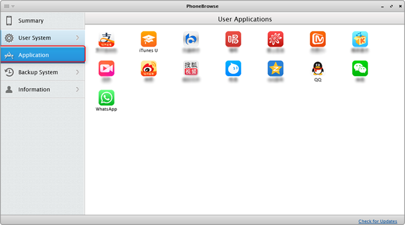The image size is (405, 225).
Task: Open the iTunes U app
Action: [149, 39]
